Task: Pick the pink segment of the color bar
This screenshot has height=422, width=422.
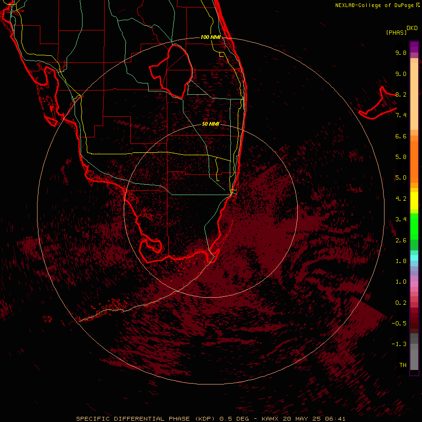Action: click(414, 284)
